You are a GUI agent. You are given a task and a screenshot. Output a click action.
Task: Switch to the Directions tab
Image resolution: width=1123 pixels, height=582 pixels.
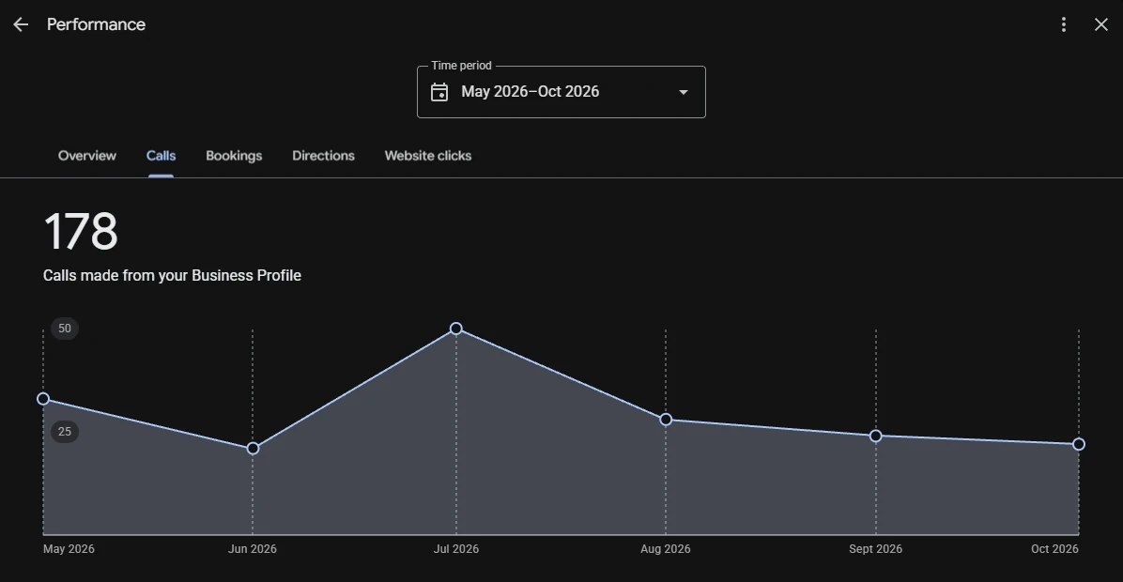tap(323, 155)
